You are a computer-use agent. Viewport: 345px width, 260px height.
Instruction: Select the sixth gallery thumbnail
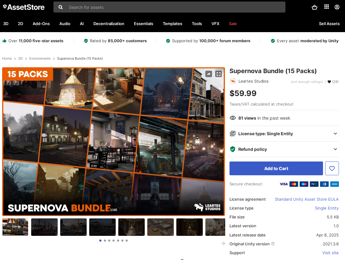click(161, 227)
